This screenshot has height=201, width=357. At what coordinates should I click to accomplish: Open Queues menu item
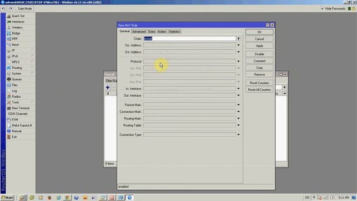point(17,79)
